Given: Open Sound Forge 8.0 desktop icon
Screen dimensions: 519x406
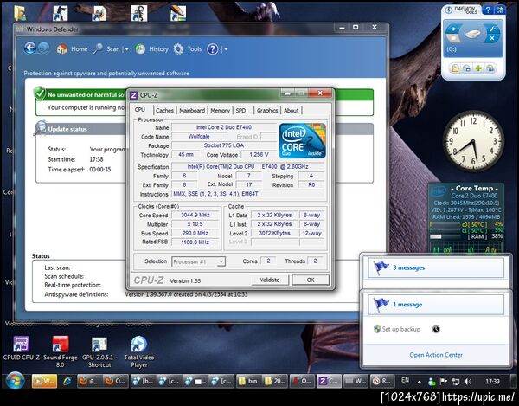Looking at the screenshot, I should (61, 345).
